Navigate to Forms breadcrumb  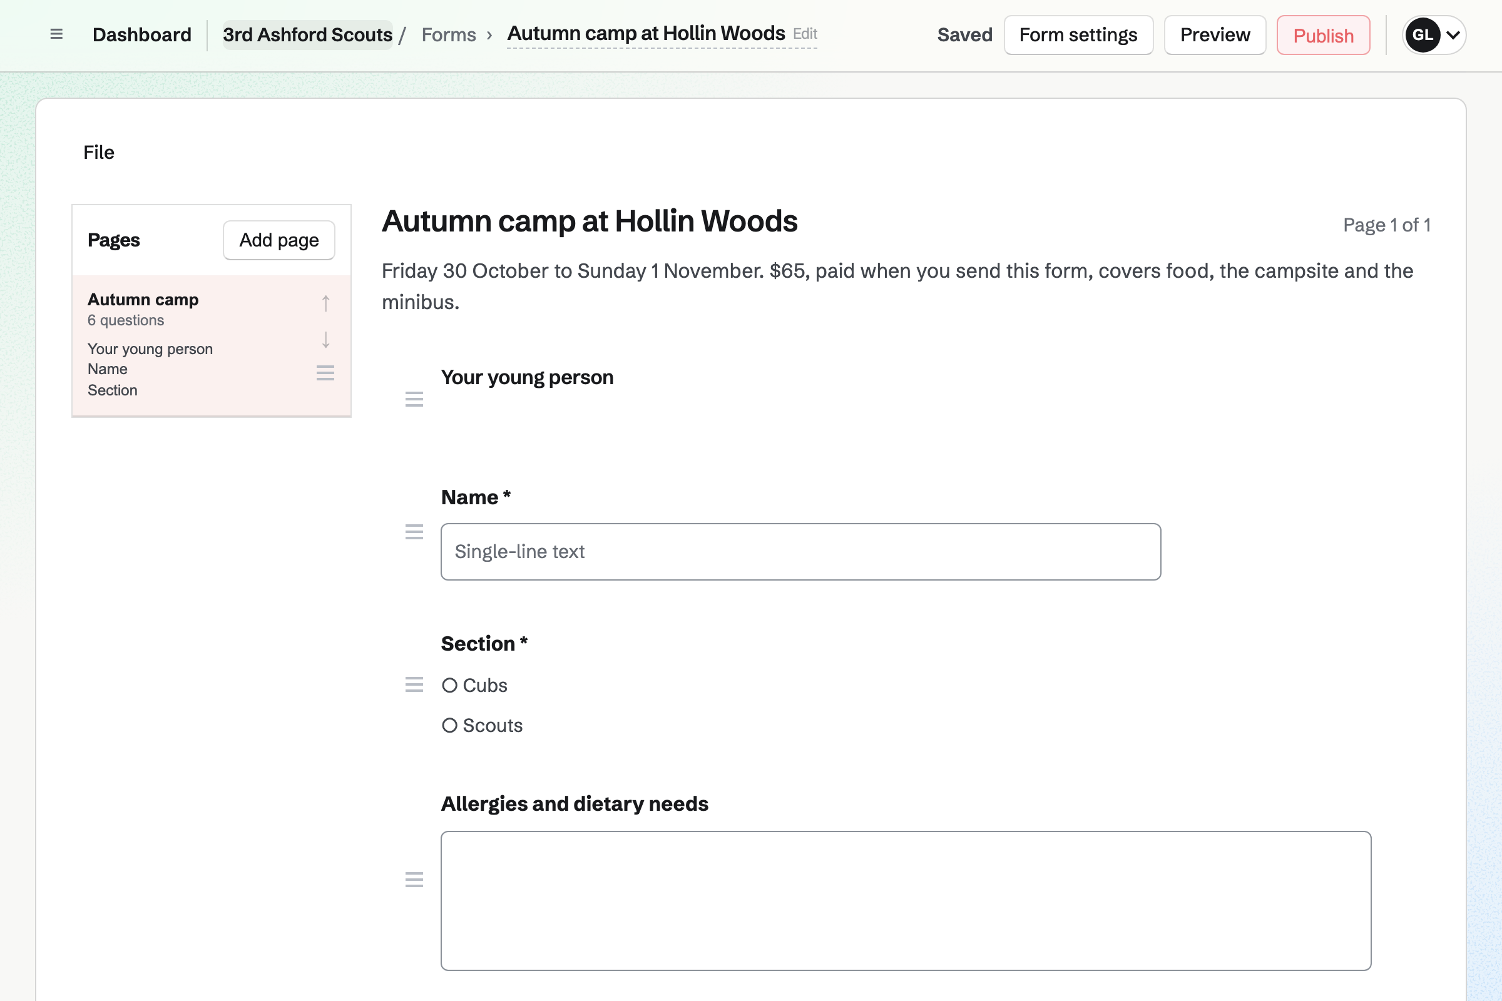tap(449, 35)
